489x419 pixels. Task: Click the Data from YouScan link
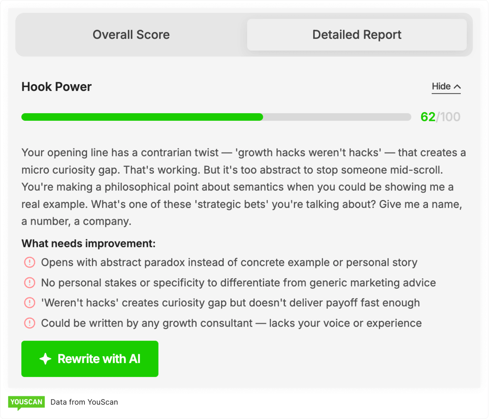(x=84, y=402)
